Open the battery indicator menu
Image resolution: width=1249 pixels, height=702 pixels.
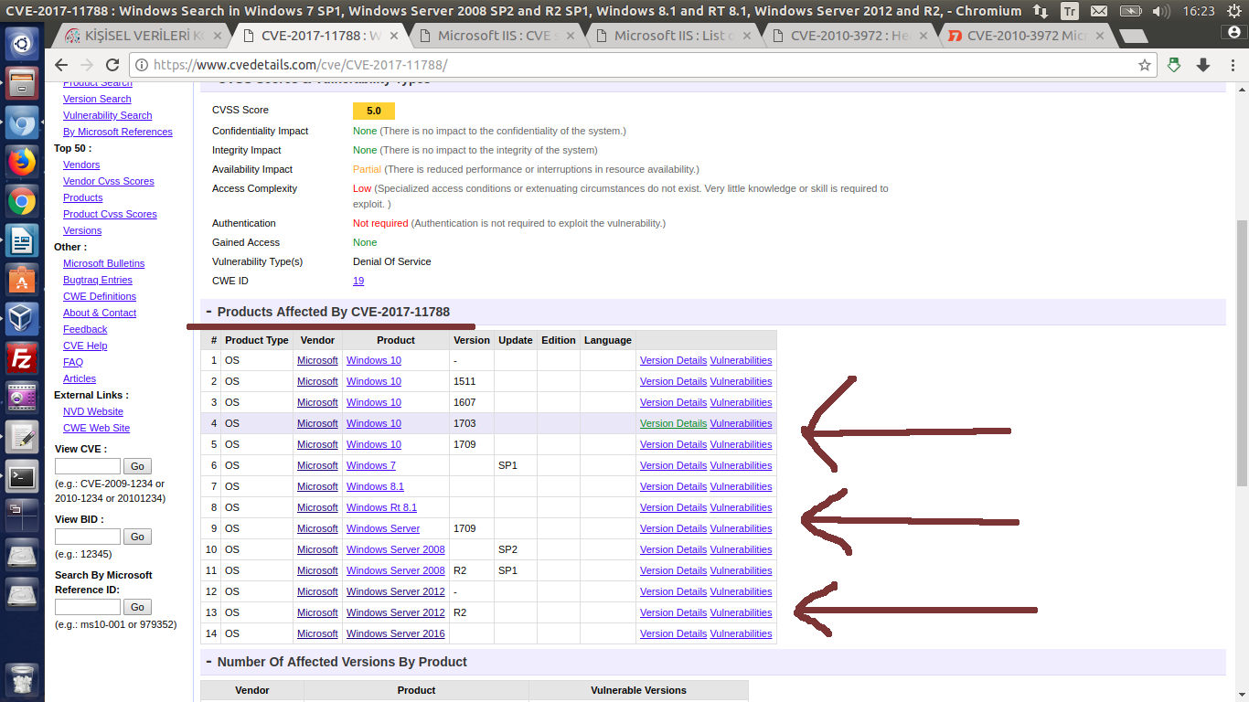pos(1131,11)
